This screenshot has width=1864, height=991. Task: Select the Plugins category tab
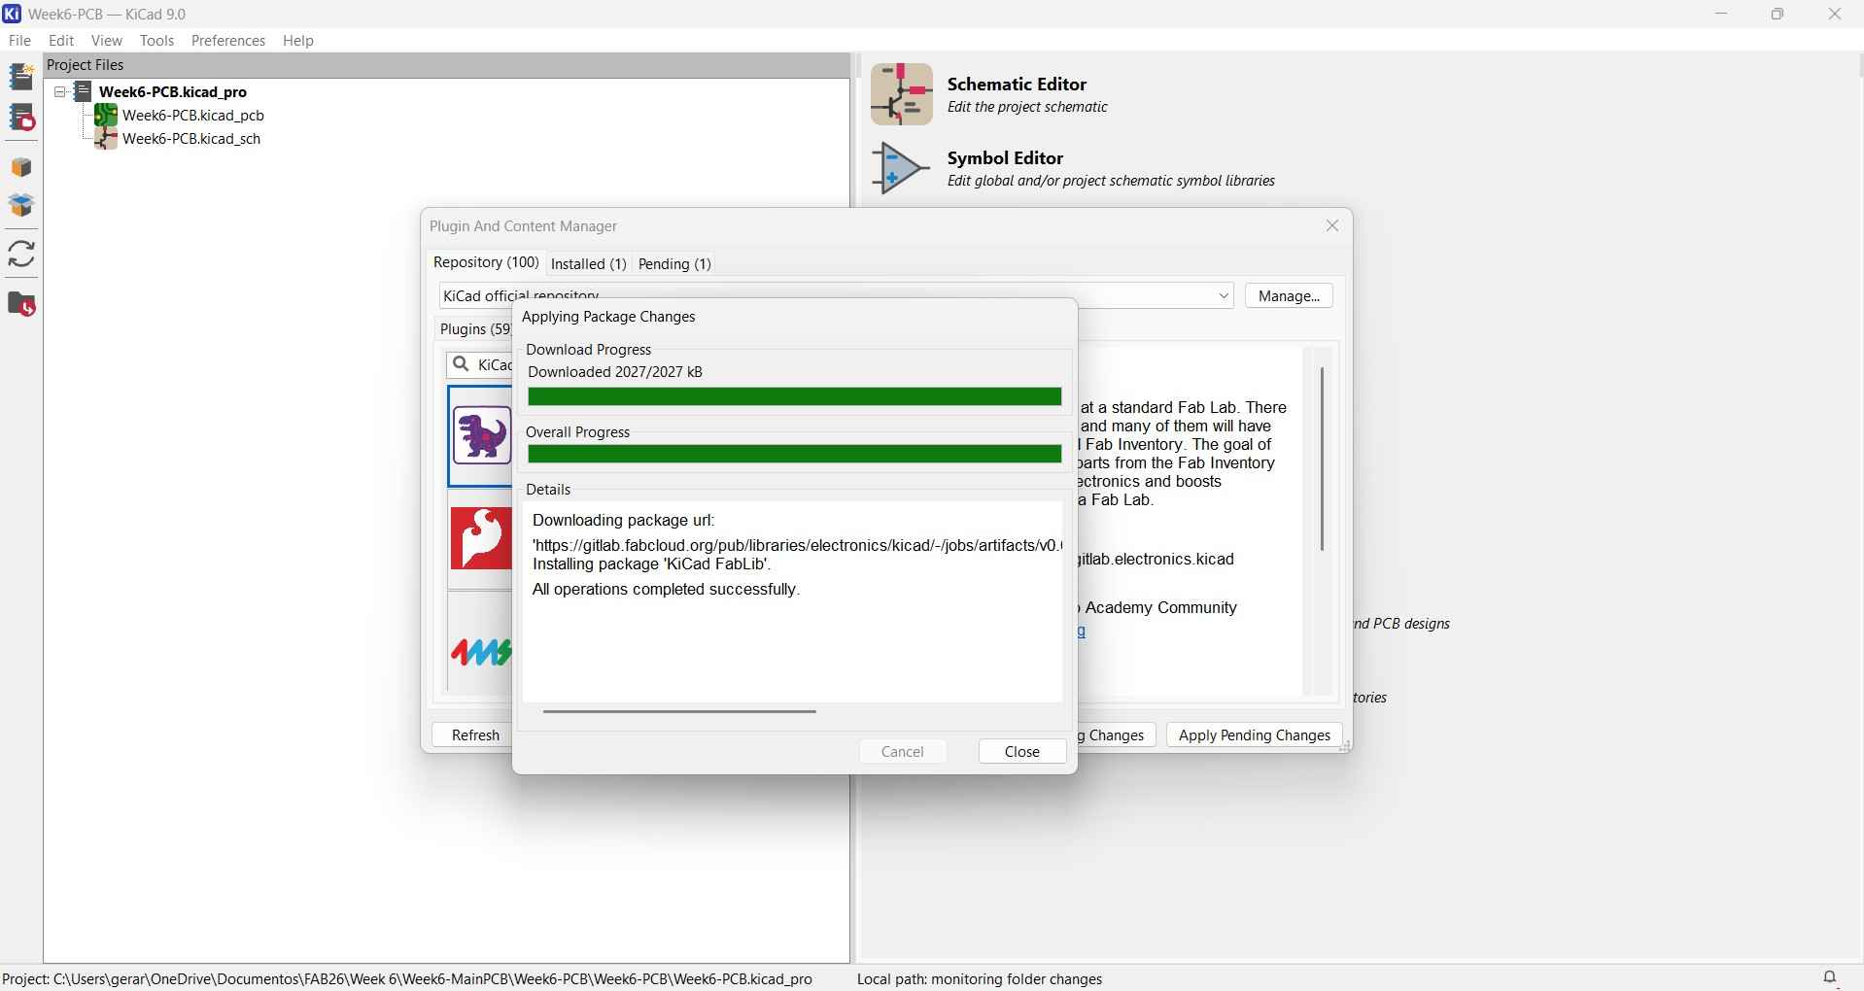pyautogui.click(x=475, y=329)
